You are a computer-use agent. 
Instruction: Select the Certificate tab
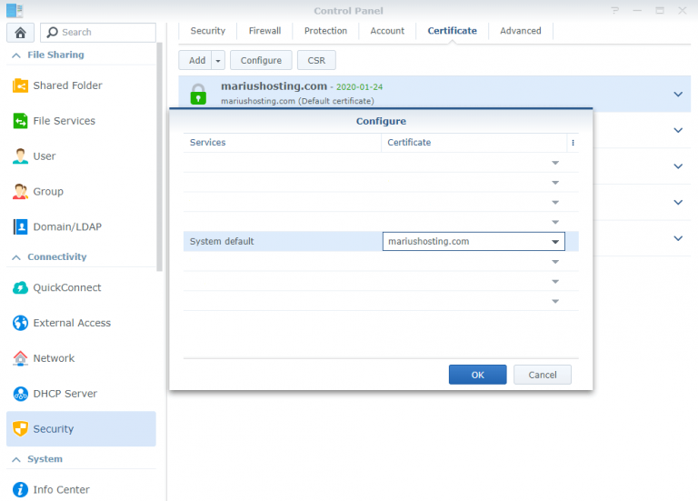point(452,31)
